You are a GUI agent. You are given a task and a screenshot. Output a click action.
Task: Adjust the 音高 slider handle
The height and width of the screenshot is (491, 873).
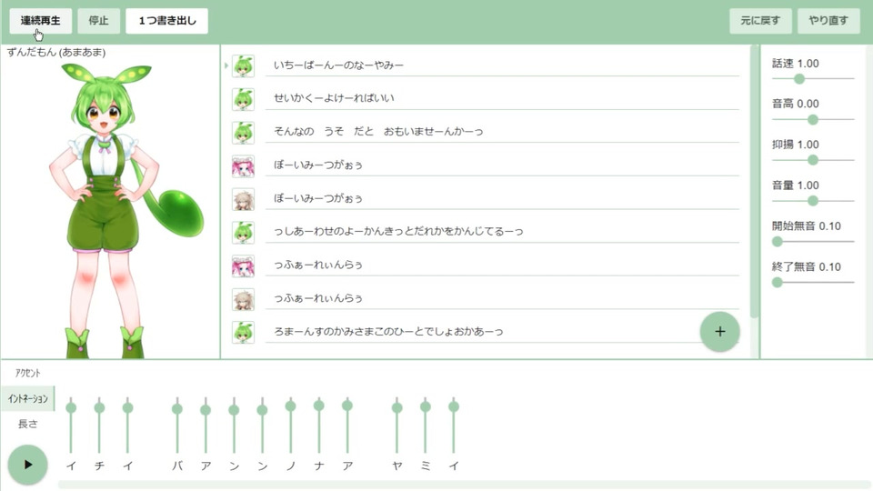tap(813, 119)
